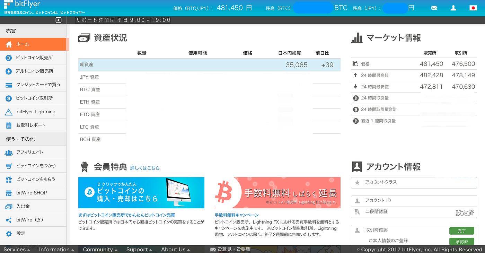The height and width of the screenshot is (253, 485).
Task: Select the BCH 資産 row label
Action: pos(90,139)
